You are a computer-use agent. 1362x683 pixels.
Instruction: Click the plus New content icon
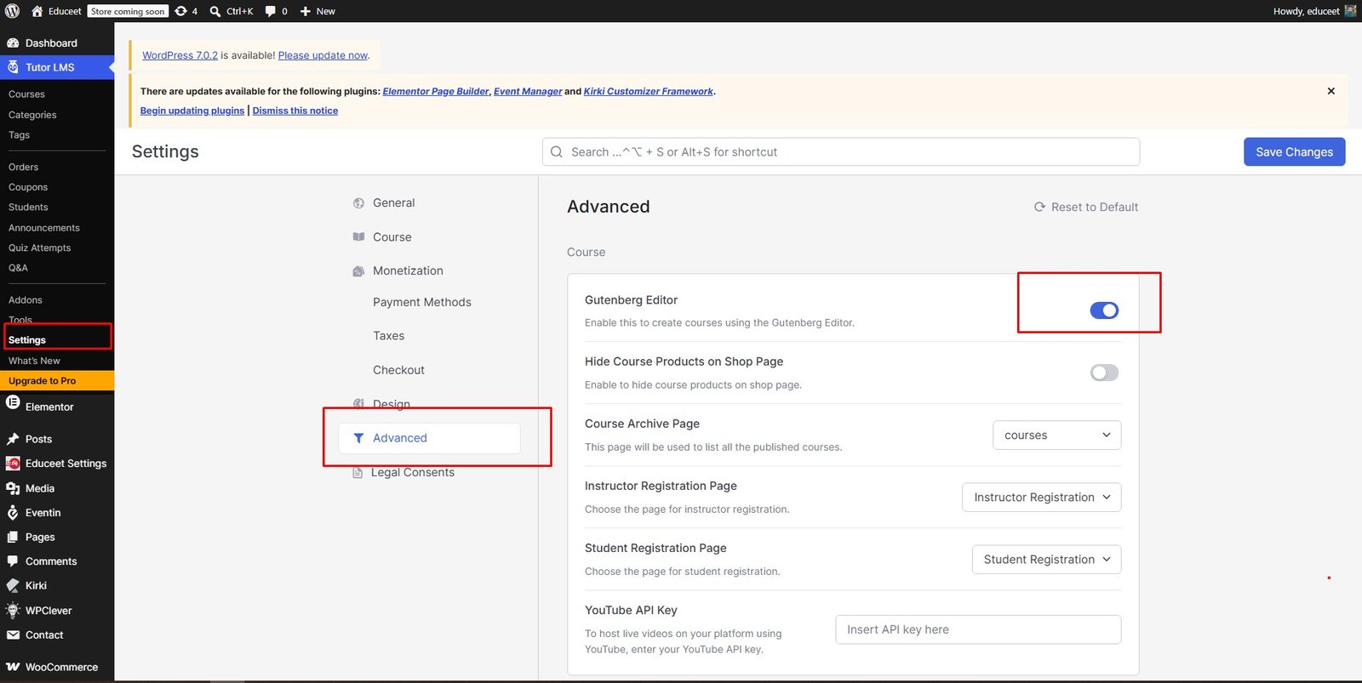(x=306, y=11)
